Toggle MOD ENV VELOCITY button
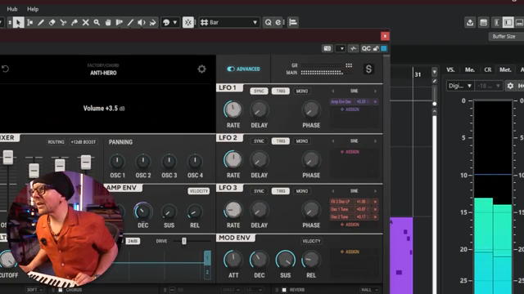 tap(311, 241)
